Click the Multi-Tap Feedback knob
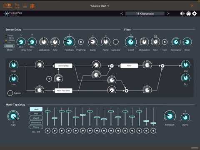The width and height of the screenshot is (200, 150). 170,116
